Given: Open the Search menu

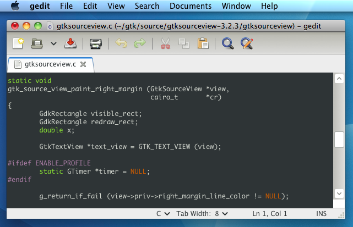Looking at the screenshot, I should (x=147, y=6).
